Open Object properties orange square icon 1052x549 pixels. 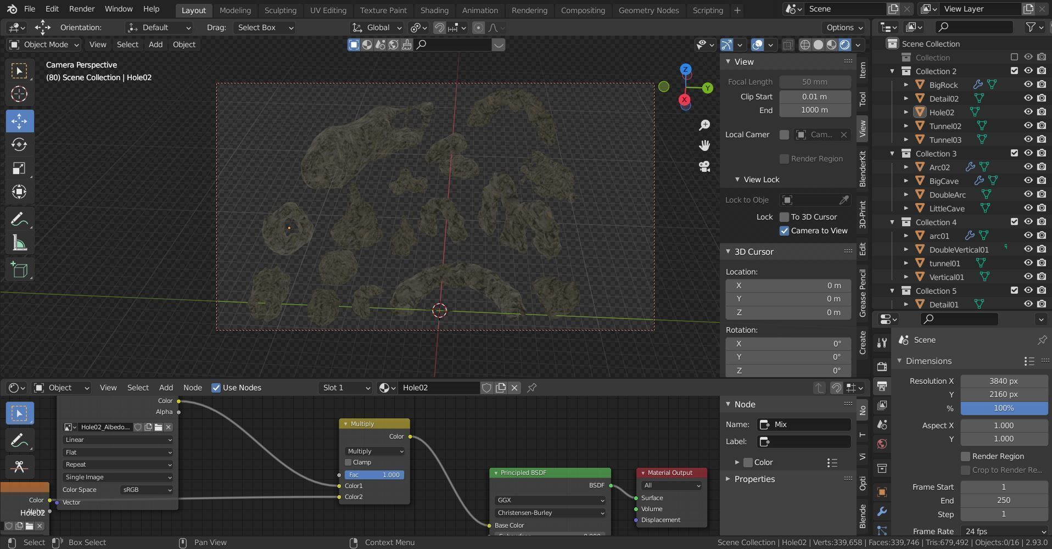coord(882,492)
